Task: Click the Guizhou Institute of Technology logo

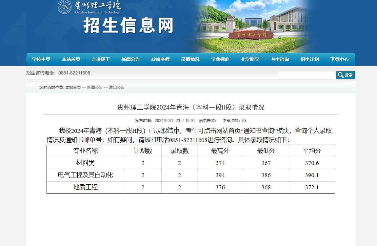Action: 89,7
